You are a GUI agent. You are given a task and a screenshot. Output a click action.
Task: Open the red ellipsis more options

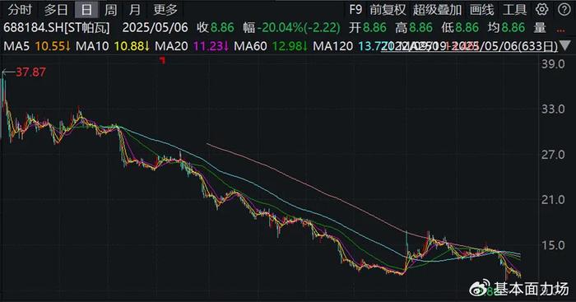tap(561, 30)
